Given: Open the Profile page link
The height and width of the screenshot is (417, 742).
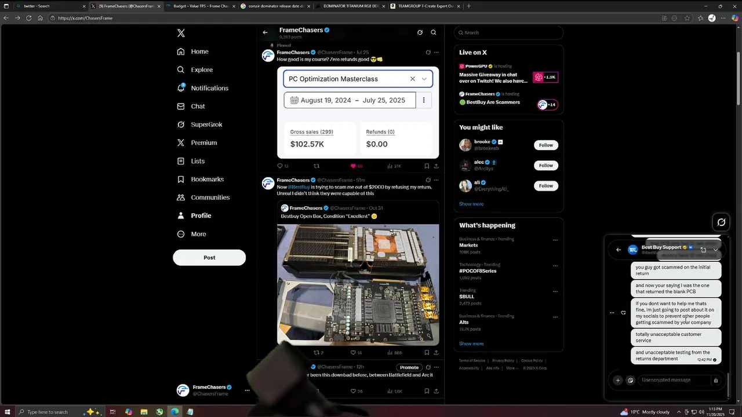Looking at the screenshot, I should (x=194, y=215).
